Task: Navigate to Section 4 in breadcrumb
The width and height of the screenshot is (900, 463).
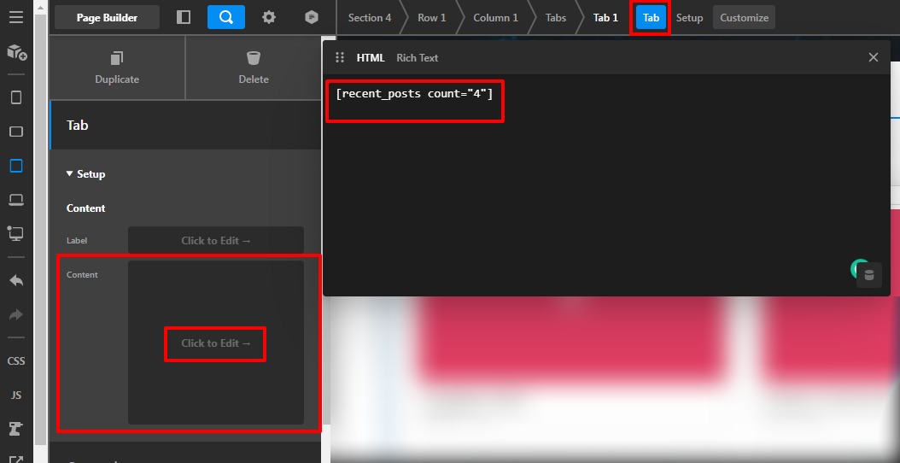Action: tap(370, 18)
